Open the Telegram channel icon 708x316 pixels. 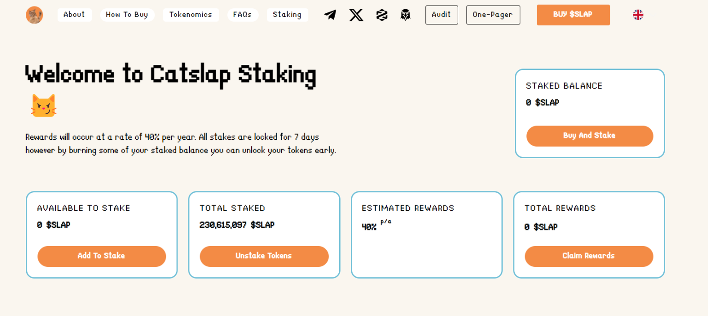pos(330,15)
